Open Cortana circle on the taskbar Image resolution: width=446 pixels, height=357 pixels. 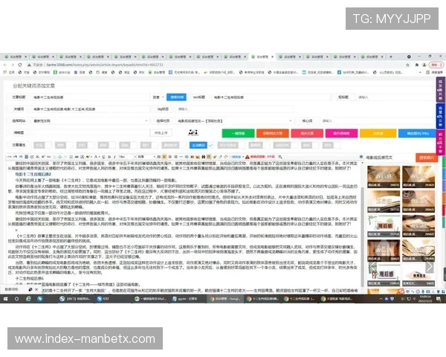(x=16, y=299)
